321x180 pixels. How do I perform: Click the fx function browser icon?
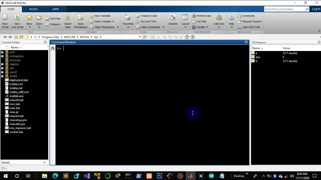tap(53, 48)
